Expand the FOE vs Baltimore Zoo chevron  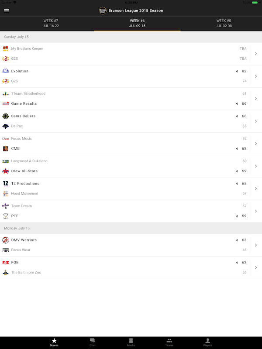(256, 267)
